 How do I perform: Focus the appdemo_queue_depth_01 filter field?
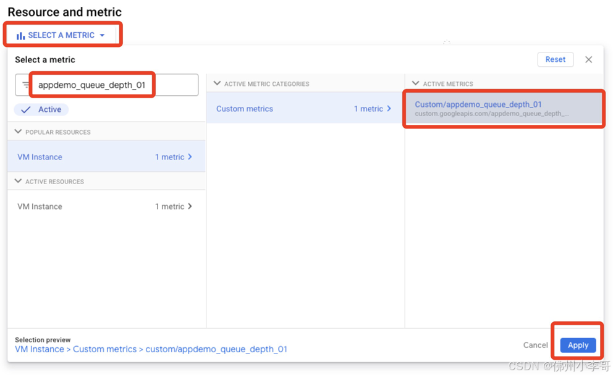coord(107,85)
